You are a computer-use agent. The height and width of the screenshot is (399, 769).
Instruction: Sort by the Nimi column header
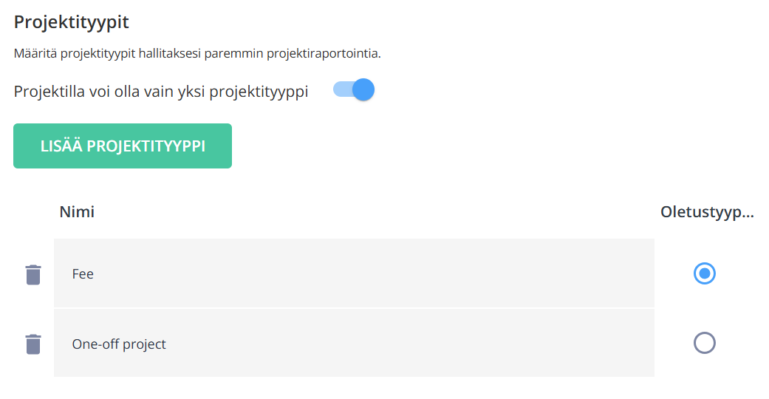pos(77,212)
